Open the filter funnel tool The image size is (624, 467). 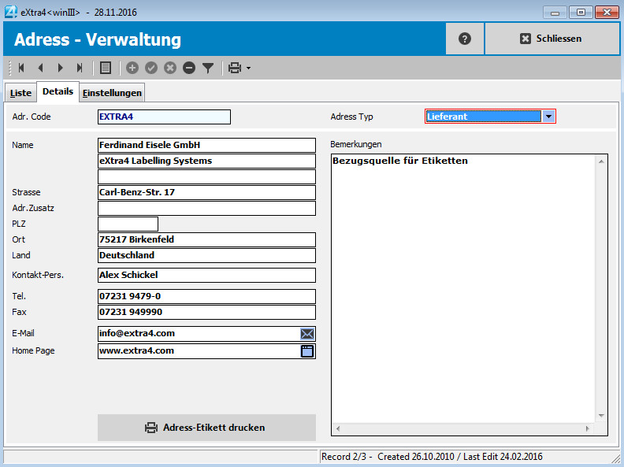pyautogui.click(x=208, y=68)
